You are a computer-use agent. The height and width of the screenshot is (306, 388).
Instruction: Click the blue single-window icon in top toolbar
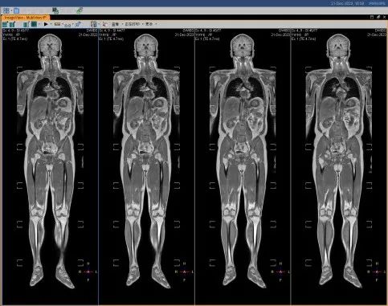(x=16, y=10)
